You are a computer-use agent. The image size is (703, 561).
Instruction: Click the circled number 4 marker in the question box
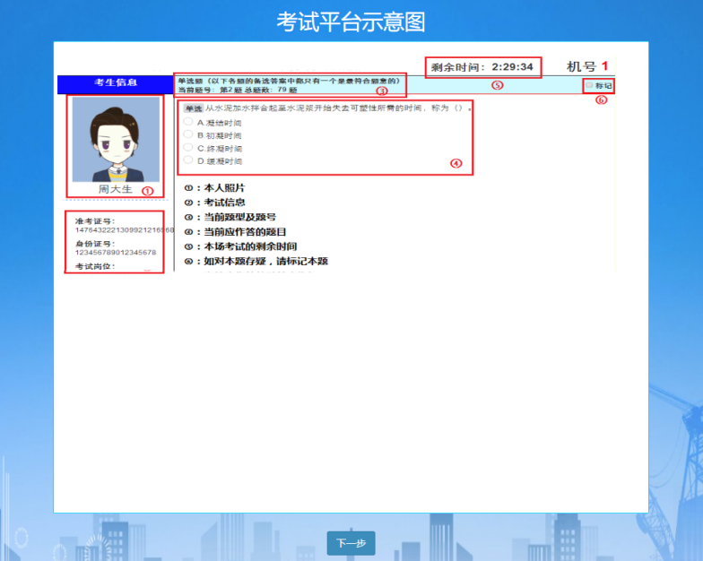[456, 164]
